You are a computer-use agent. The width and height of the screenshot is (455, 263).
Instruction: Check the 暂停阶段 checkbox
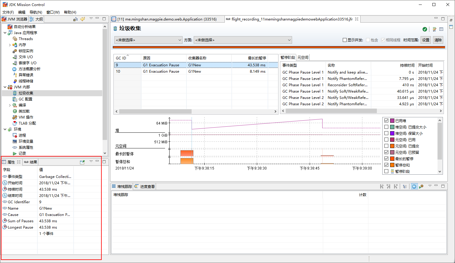tap(386, 171)
